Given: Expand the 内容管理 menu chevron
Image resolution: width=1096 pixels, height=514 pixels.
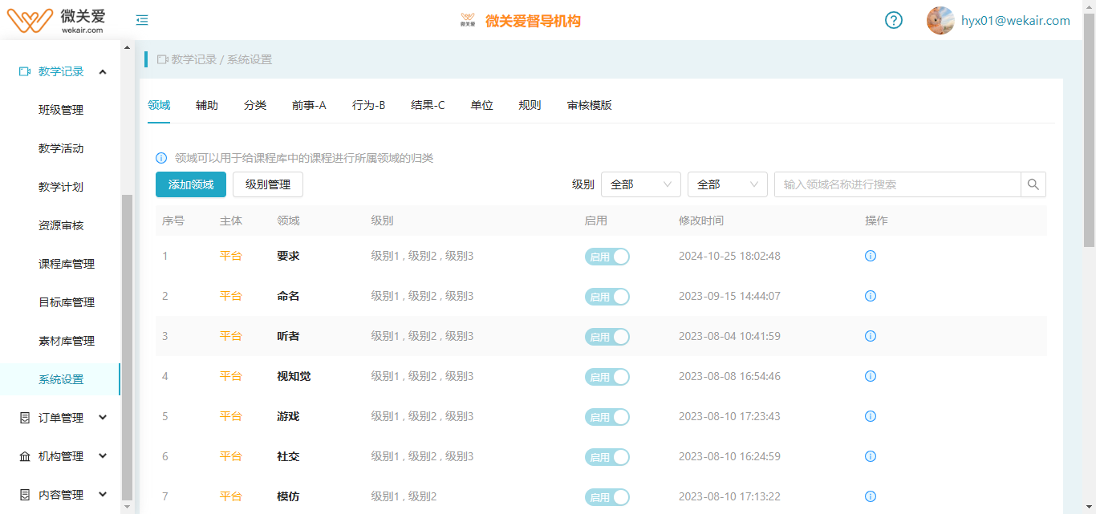Looking at the screenshot, I should (103, 495).
